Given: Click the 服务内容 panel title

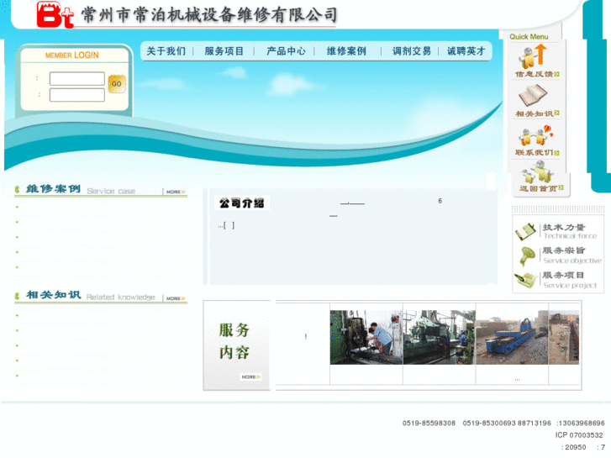Looking at the screenshot, I should tap(234, 341).
